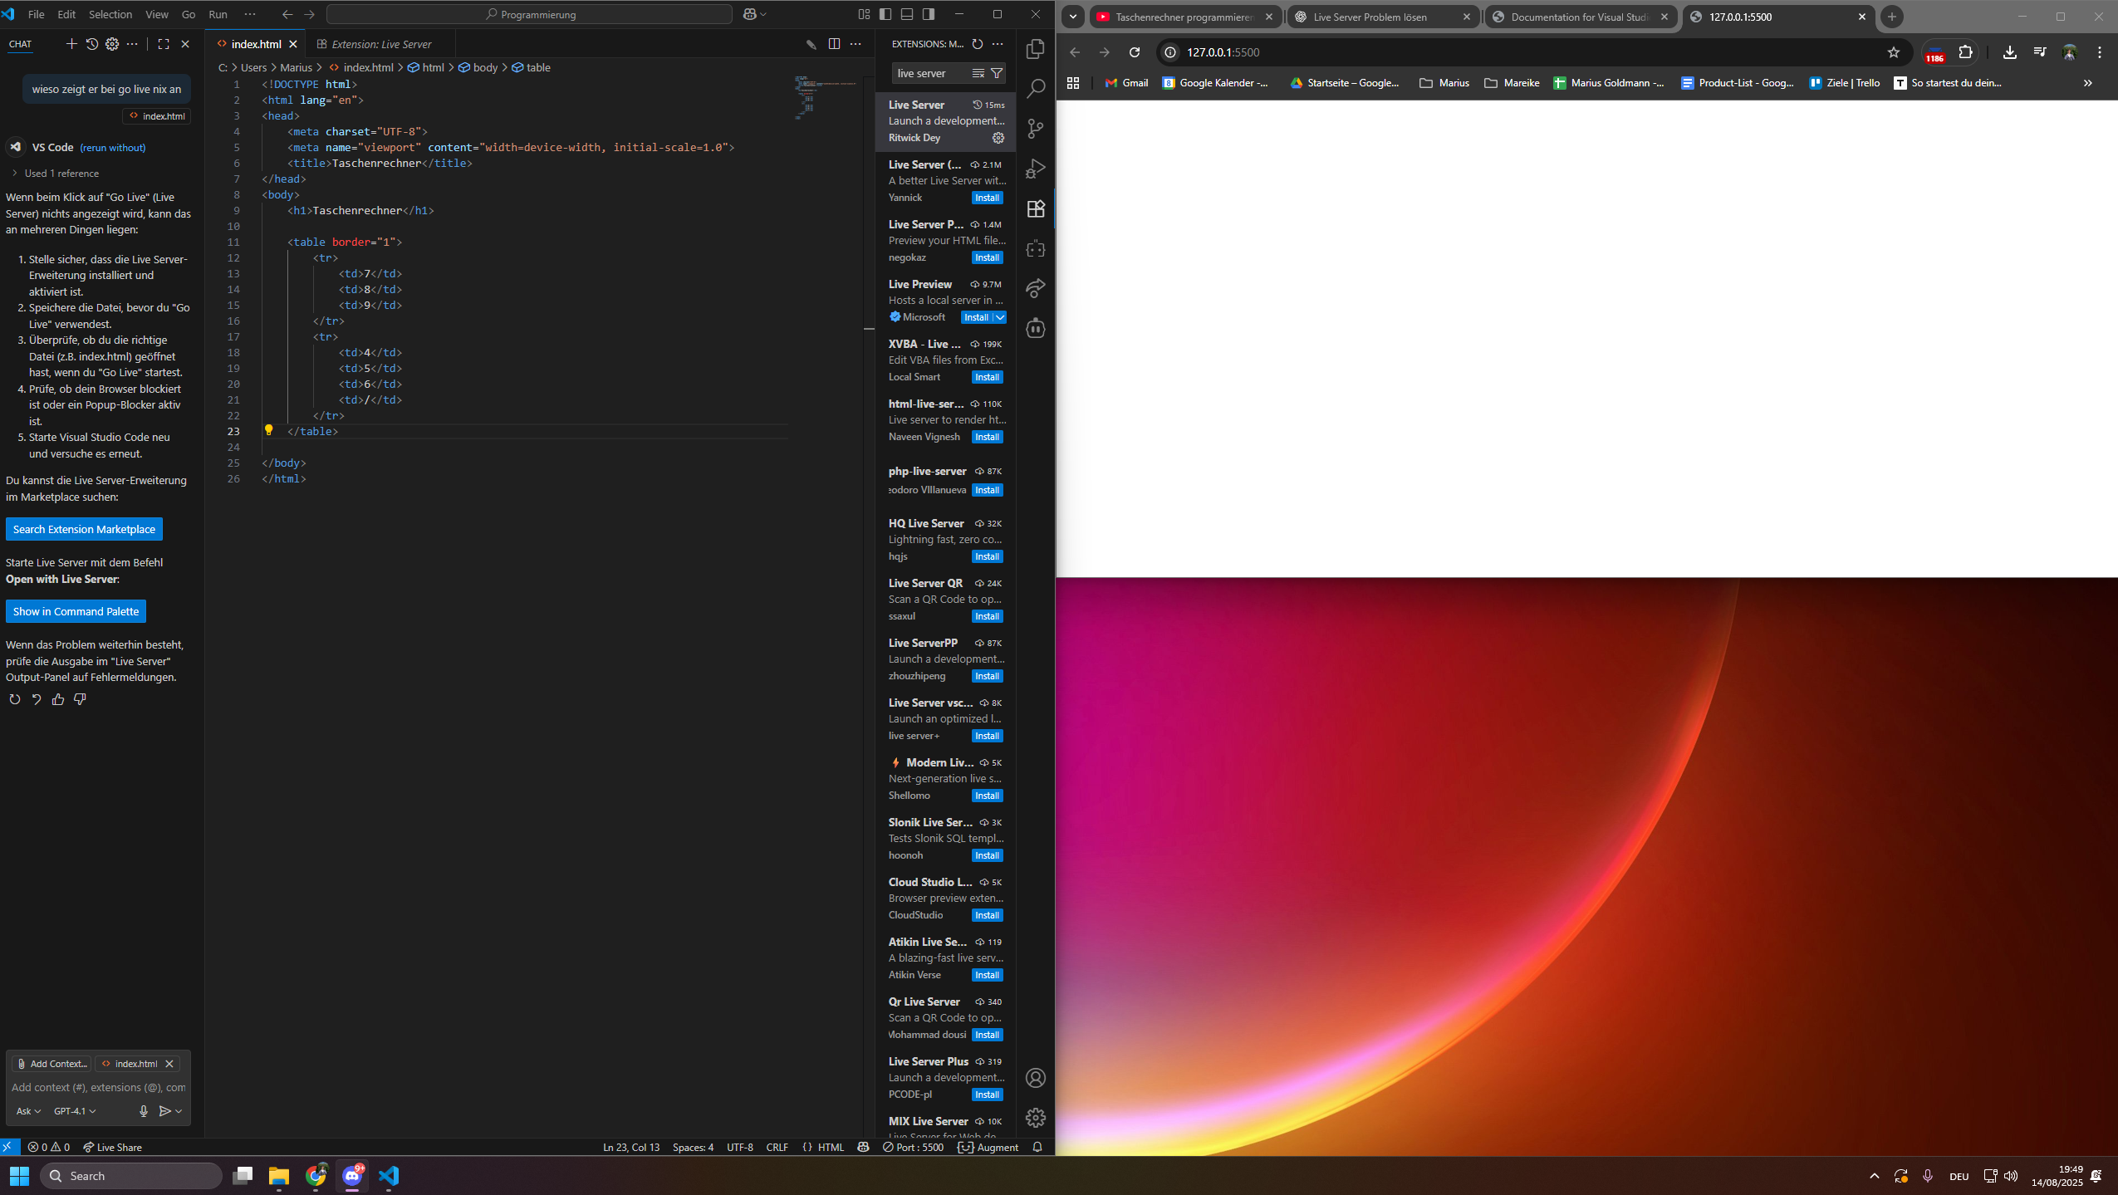Click Live Share in status bar

pos(112,1147)
